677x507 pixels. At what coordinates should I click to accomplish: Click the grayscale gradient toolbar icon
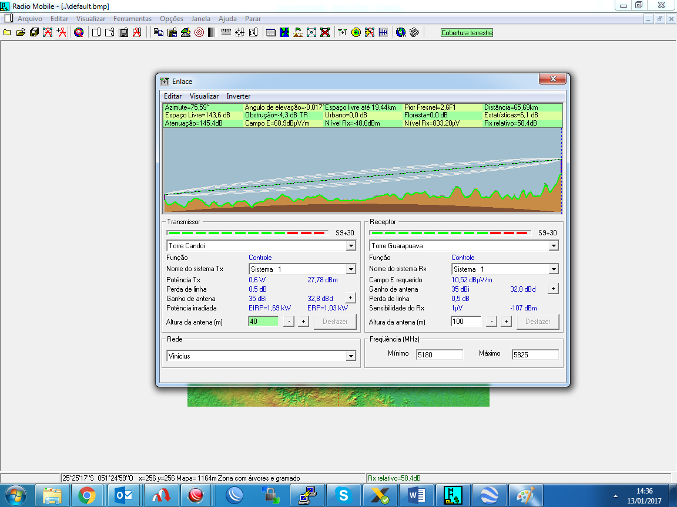tap(212, 33)
